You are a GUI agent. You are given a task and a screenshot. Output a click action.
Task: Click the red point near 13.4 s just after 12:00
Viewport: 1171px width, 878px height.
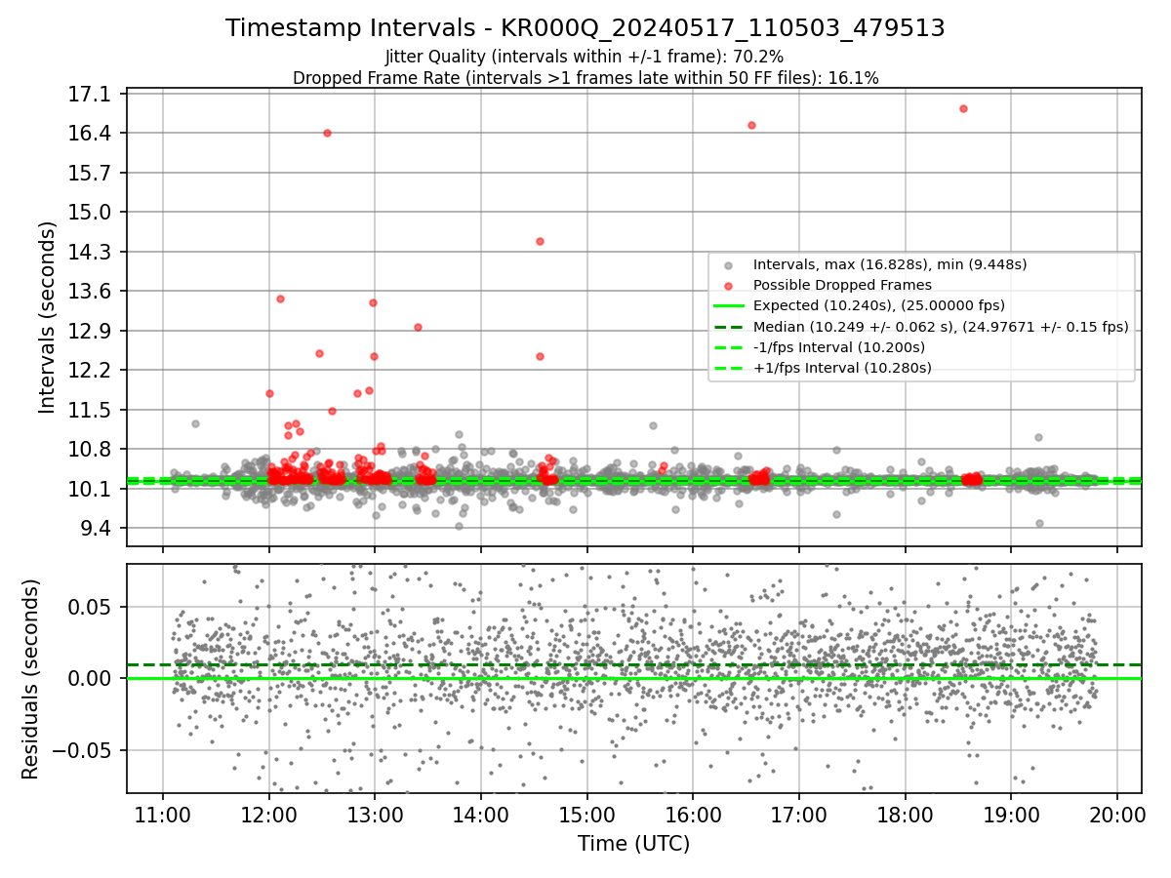pyautogui.click(x=280, y=299)
